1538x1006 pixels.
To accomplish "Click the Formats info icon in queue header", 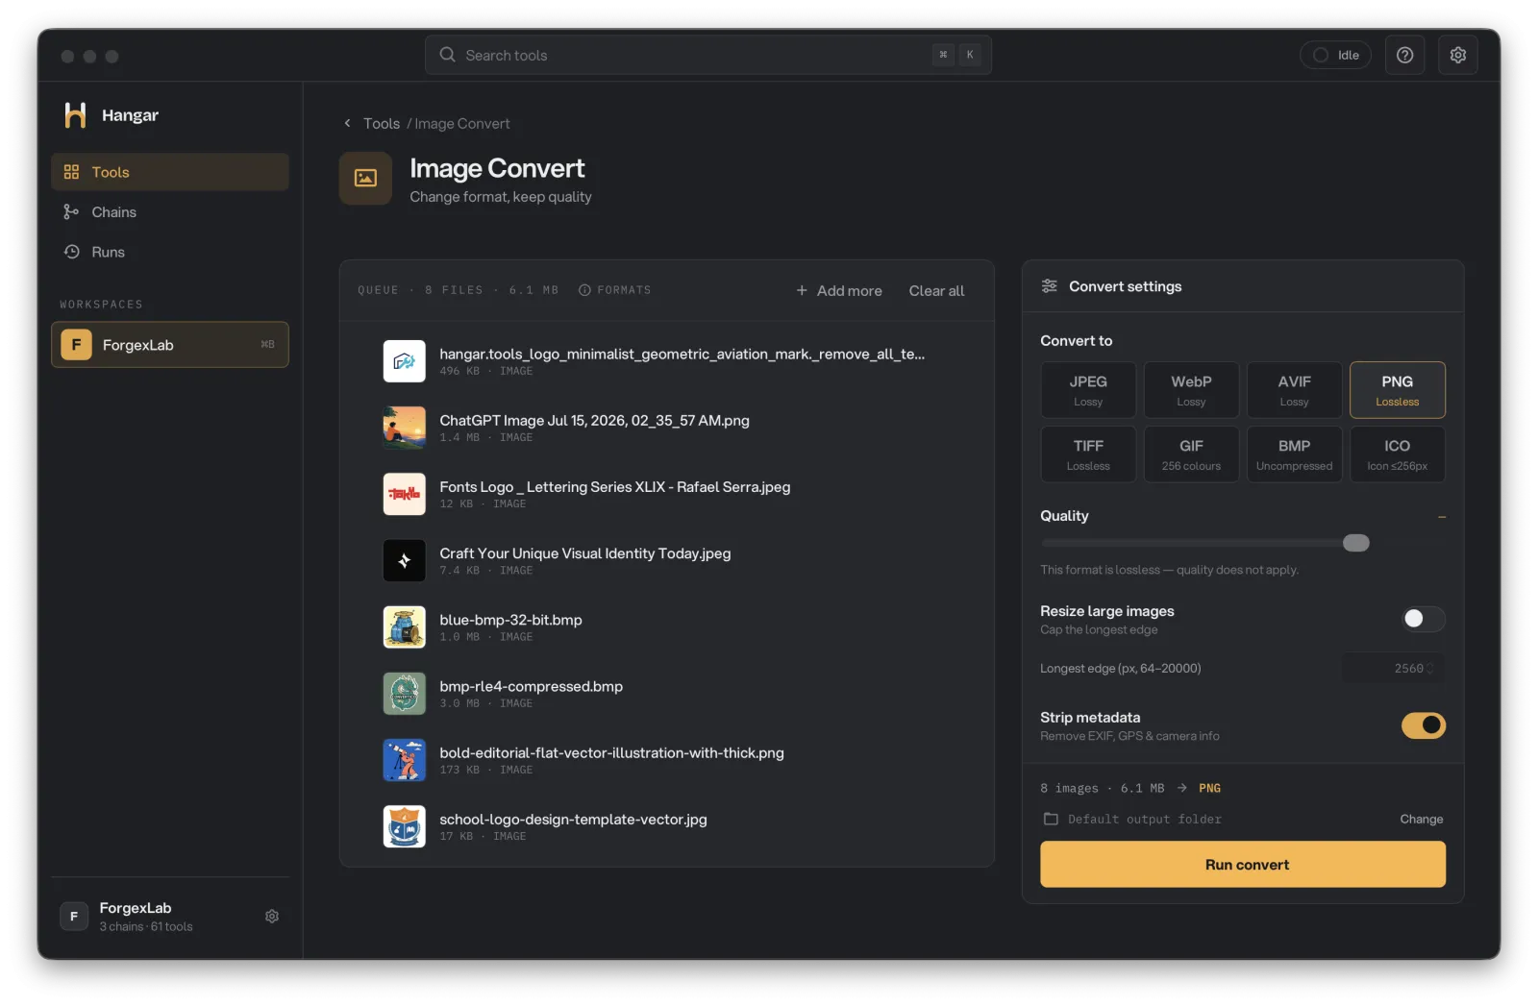I will click(x=584, y=290).
